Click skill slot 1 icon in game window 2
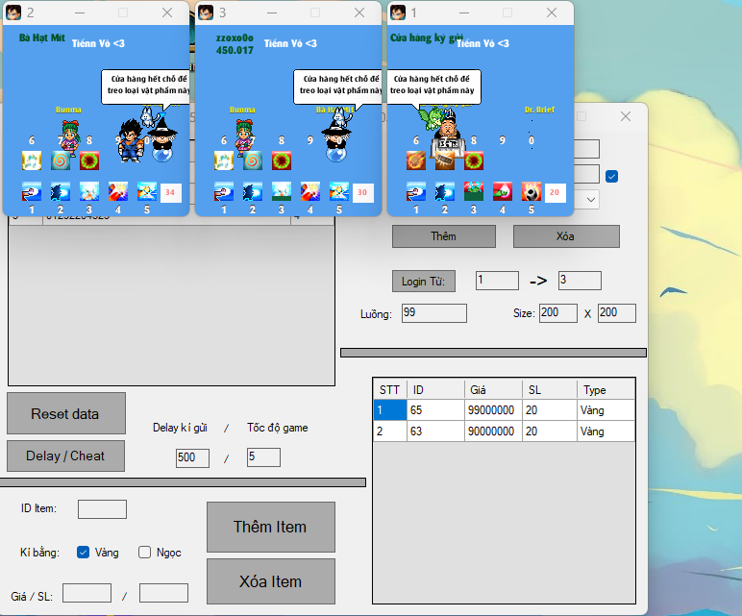742x616 pixels. pyautogui.click(x=32, y=191)
